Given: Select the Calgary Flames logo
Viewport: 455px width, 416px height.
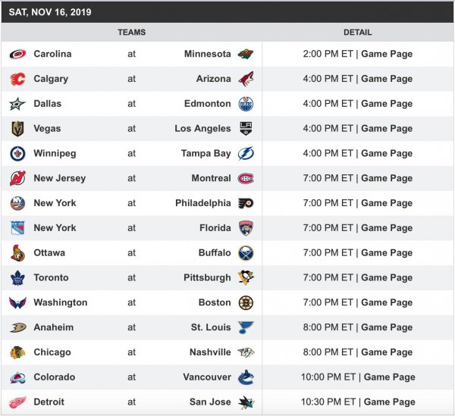Looking at the screenshot, I should 17,79.
